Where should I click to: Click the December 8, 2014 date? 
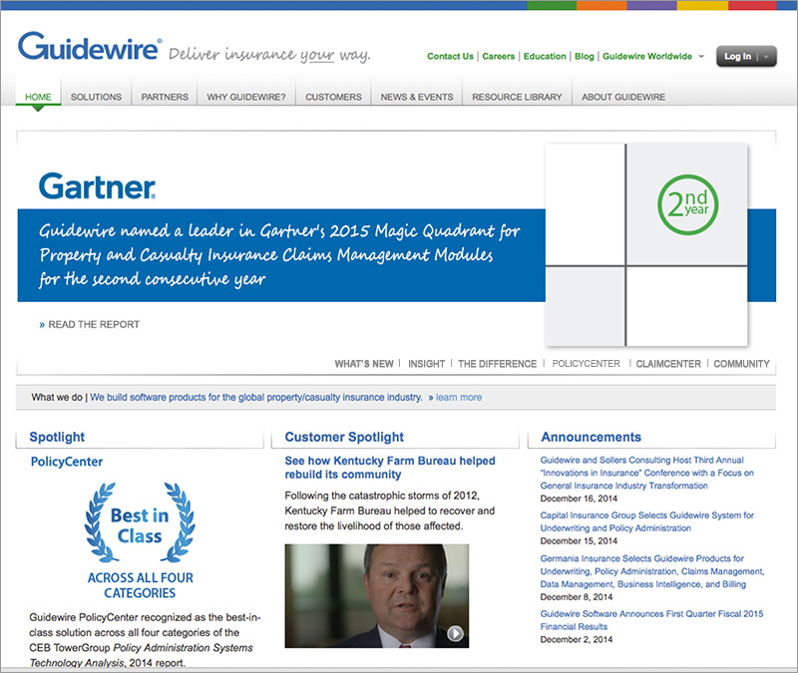pos(577,597)
